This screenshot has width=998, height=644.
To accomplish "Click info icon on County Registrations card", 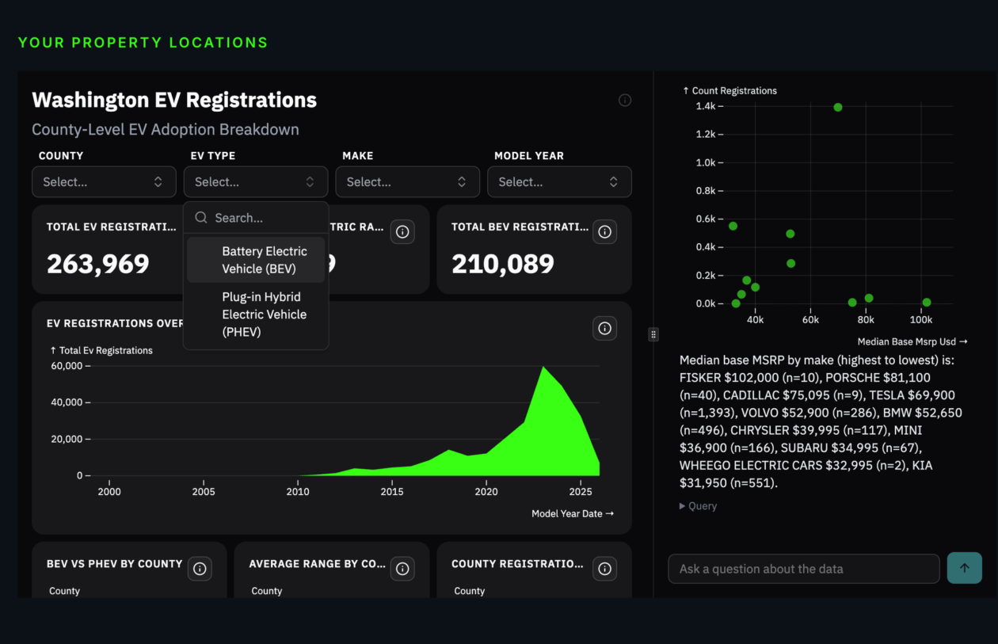I will [x=605, y=569].
